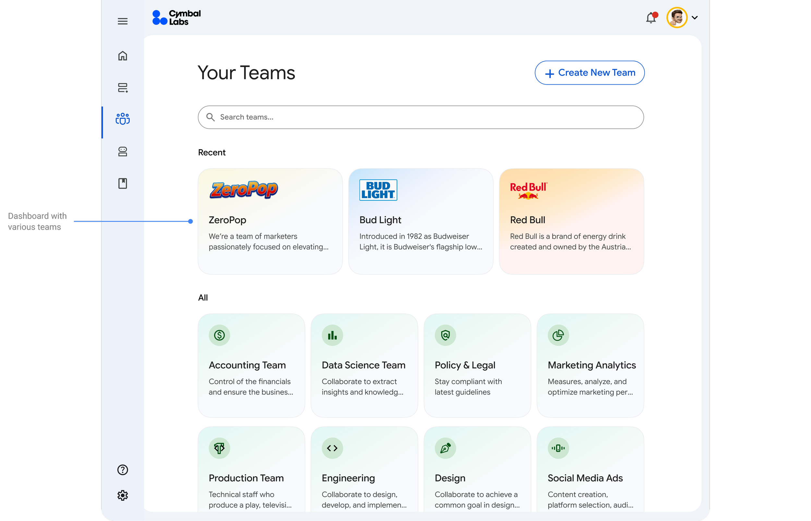Image resolution: width=811 pixels, height=521 pixels.
Task: Click the ZeroPop logo
Action: point(244,190)
